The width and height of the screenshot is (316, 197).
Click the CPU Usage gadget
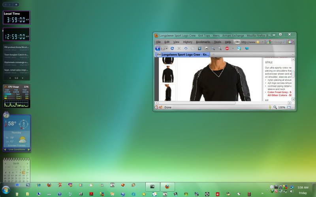pyautogui.click(x=17, y=96)
